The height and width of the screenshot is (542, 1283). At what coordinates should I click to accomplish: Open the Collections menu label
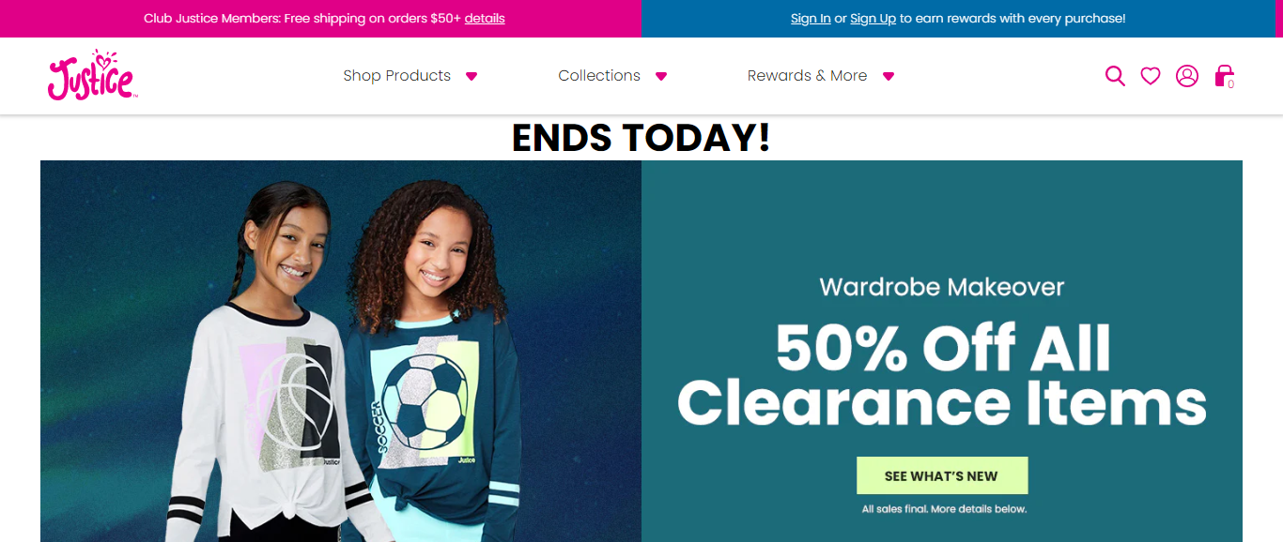coord(599,76)
